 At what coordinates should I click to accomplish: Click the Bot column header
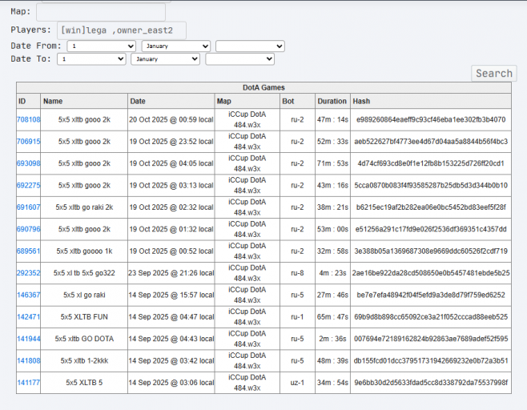click(297, 101)
